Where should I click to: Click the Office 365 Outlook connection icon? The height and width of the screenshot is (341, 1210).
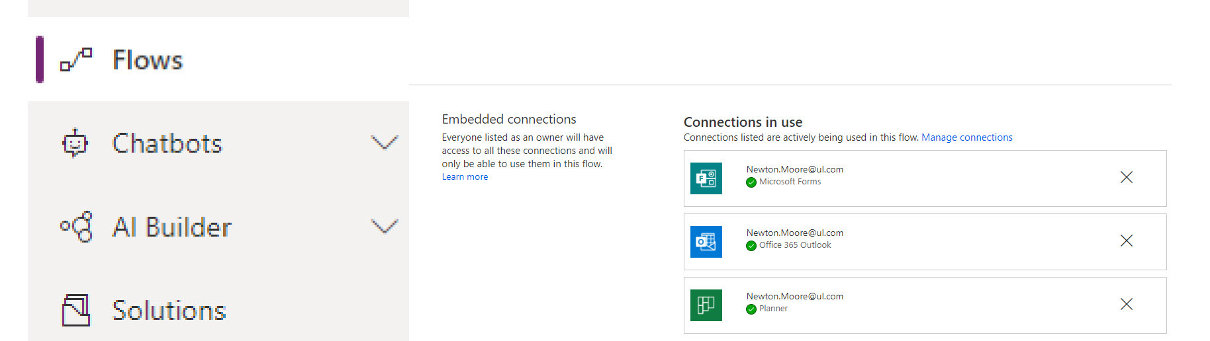tap(706, 242)
